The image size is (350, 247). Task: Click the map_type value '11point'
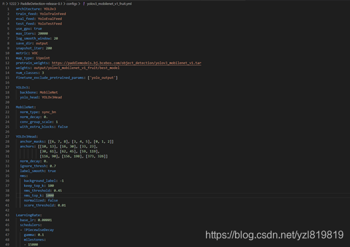(x=43, y=58)
